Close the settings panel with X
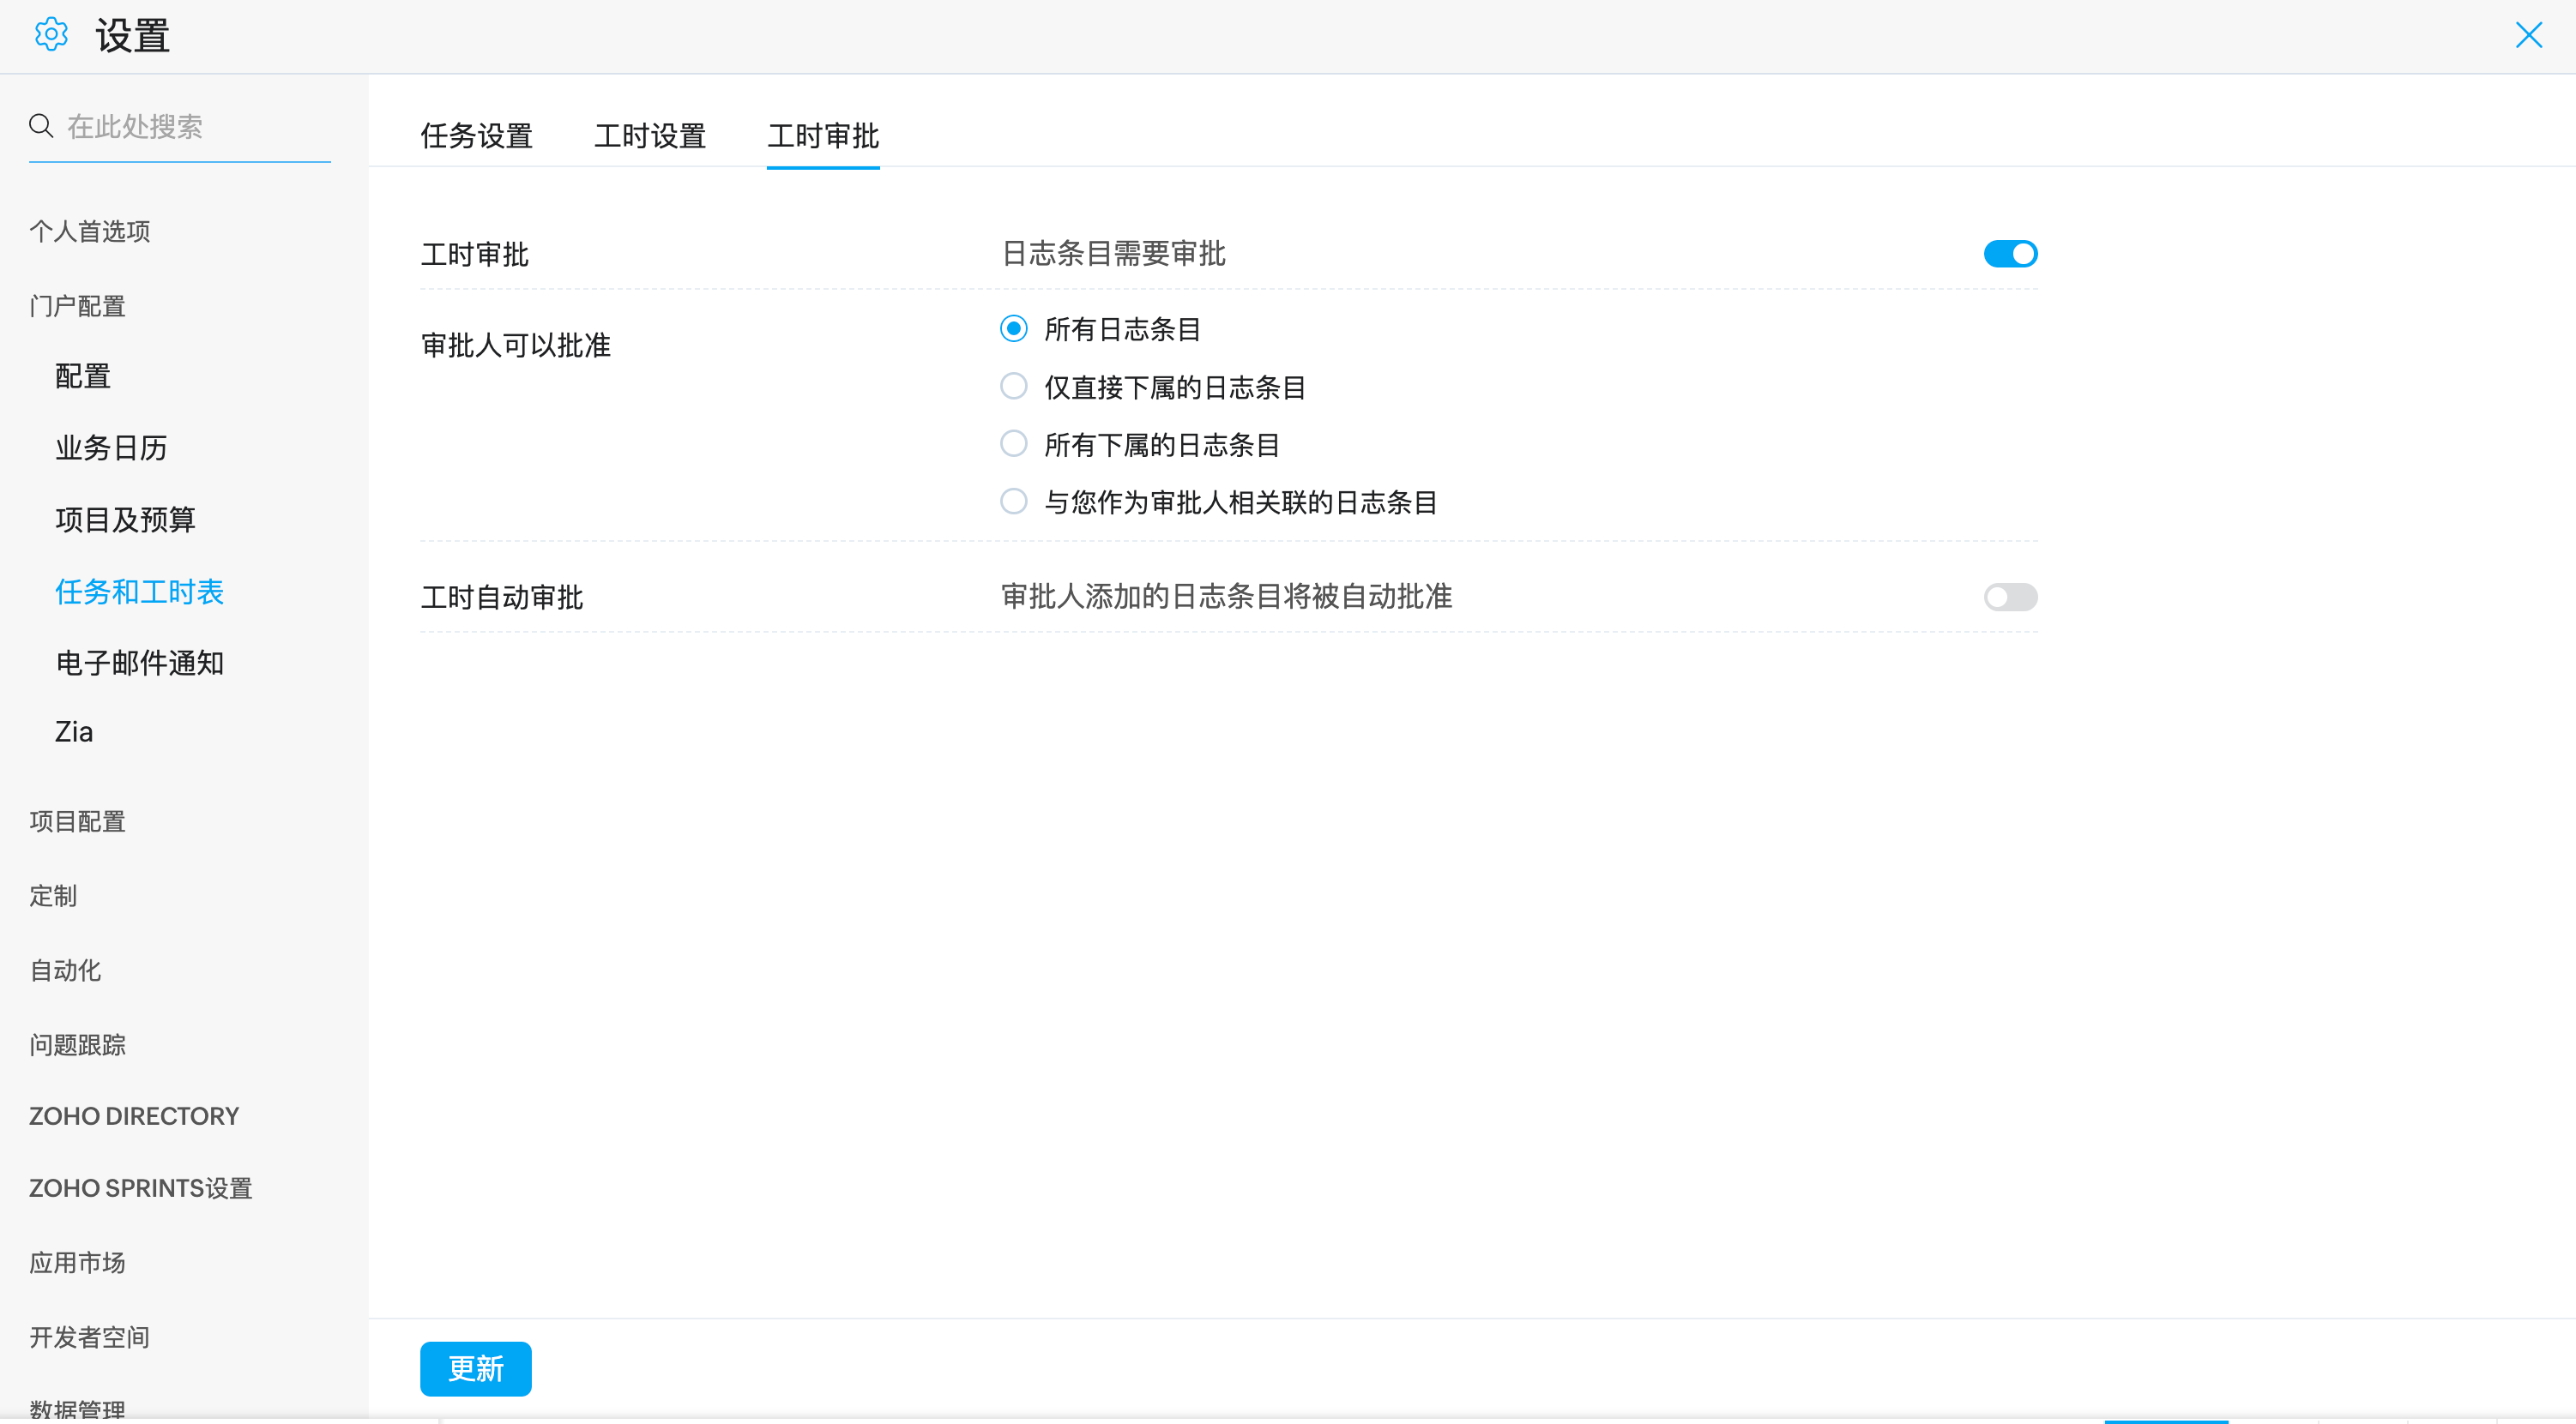The width and height of the screenshot is (2576, 1424). pyautogui.click(x=2528, y=35)
